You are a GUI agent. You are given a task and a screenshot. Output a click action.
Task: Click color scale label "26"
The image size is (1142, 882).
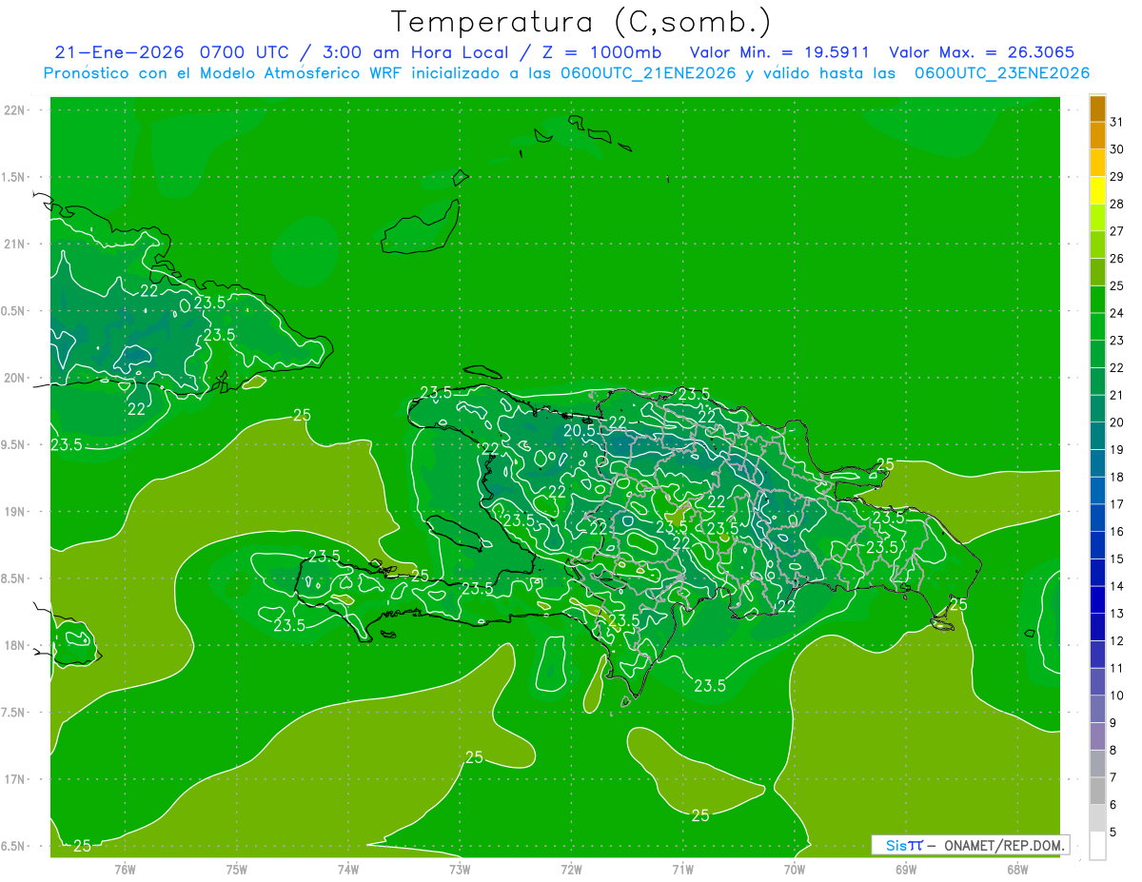tap(1116, 258)
